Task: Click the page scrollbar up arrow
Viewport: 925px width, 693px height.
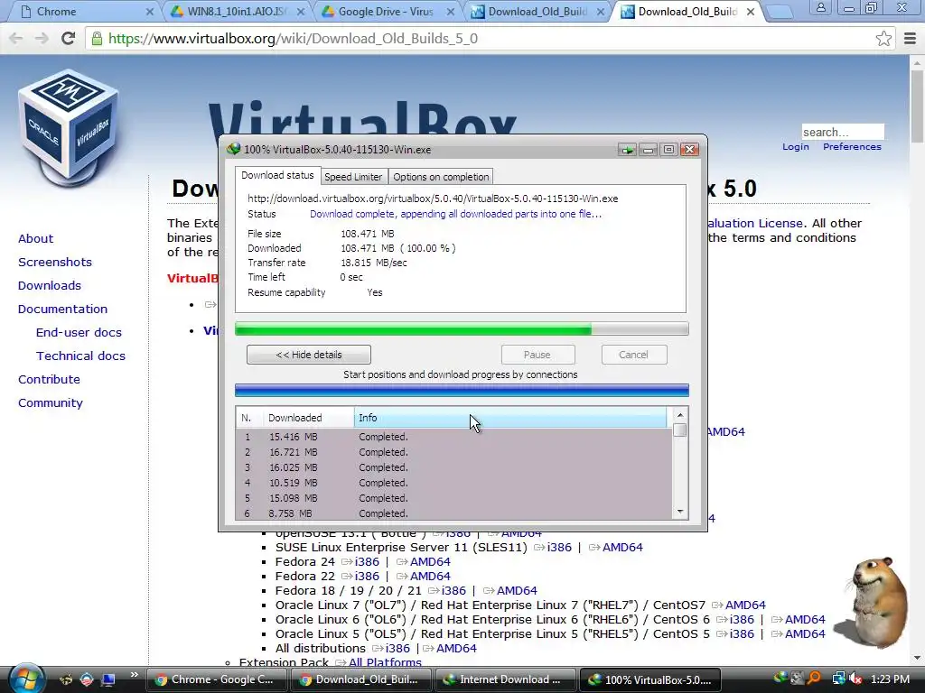Action: [x=918, y=62]
